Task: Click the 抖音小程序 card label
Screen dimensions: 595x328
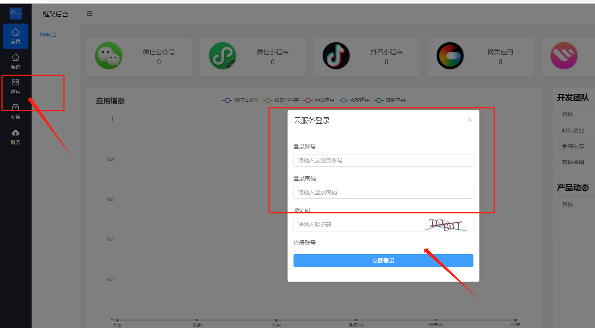Action: tap(386, 52)
